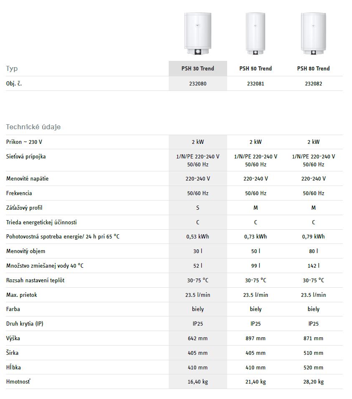Image resolution: width=352 pixels, height=399 pixels.
Task: Click the PSH 80 Trend heater image
Action: [313, 33]
